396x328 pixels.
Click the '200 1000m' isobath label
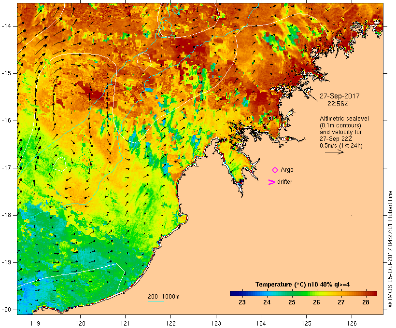164,297
